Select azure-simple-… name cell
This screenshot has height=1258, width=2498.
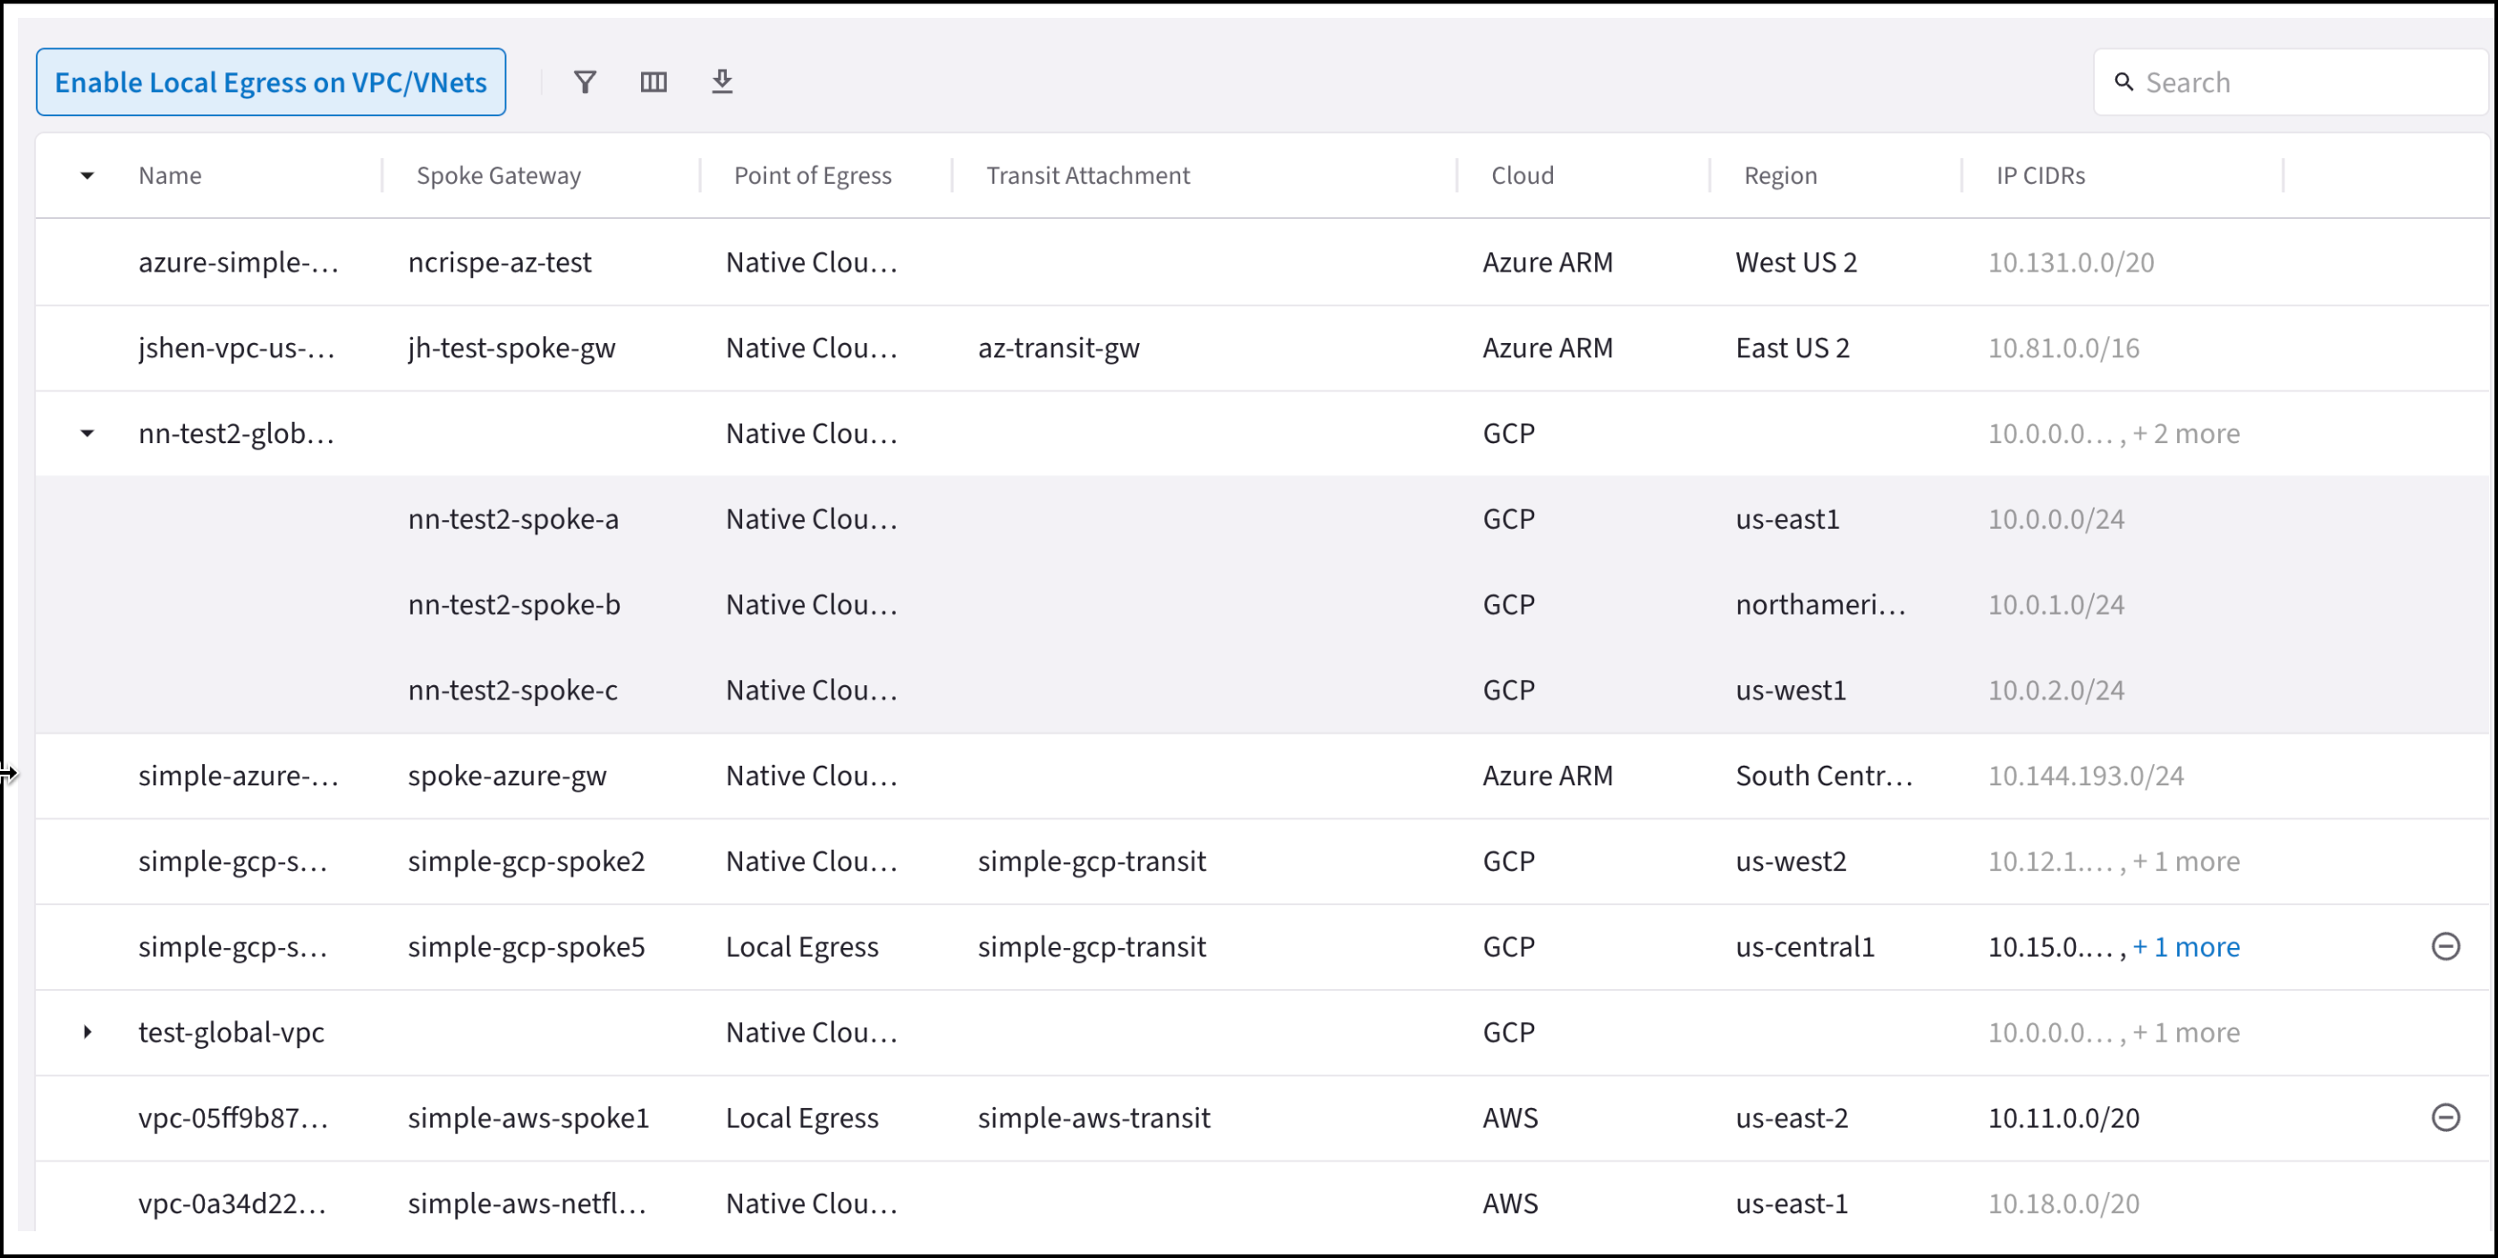239,263
